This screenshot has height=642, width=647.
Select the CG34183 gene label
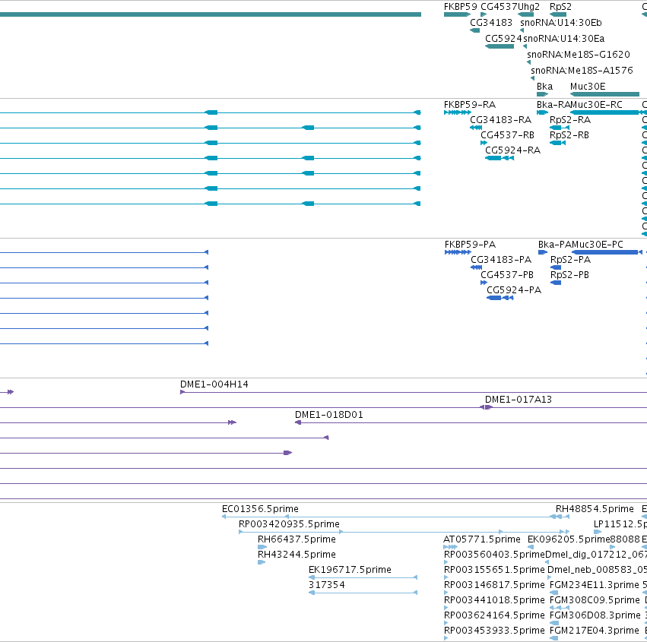tap(491, 23)
